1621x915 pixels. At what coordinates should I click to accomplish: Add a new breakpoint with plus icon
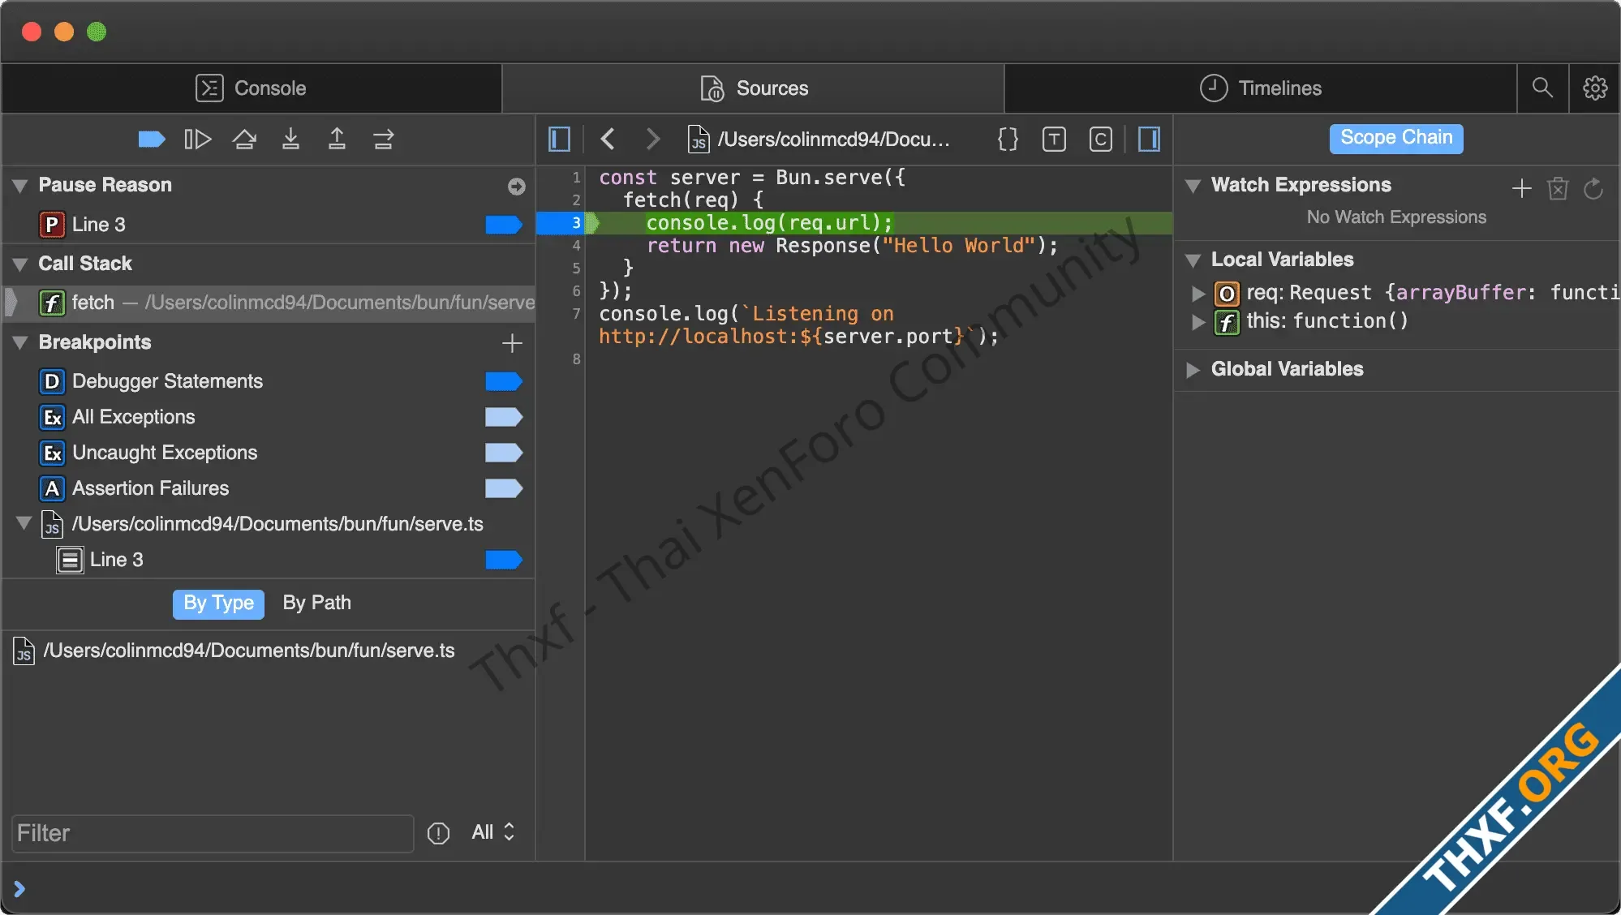pyautogui.click(x=511, y=343)
